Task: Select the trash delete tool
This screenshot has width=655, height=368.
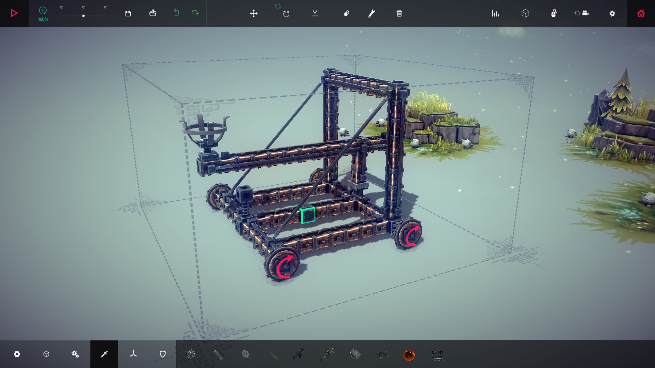Action: (399, 14)
